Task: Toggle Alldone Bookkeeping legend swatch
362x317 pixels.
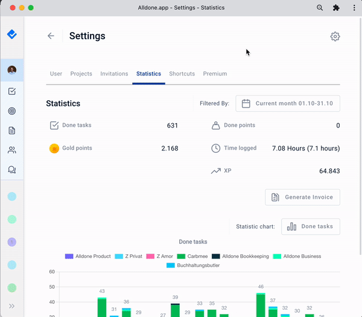Action: point(216,256)
